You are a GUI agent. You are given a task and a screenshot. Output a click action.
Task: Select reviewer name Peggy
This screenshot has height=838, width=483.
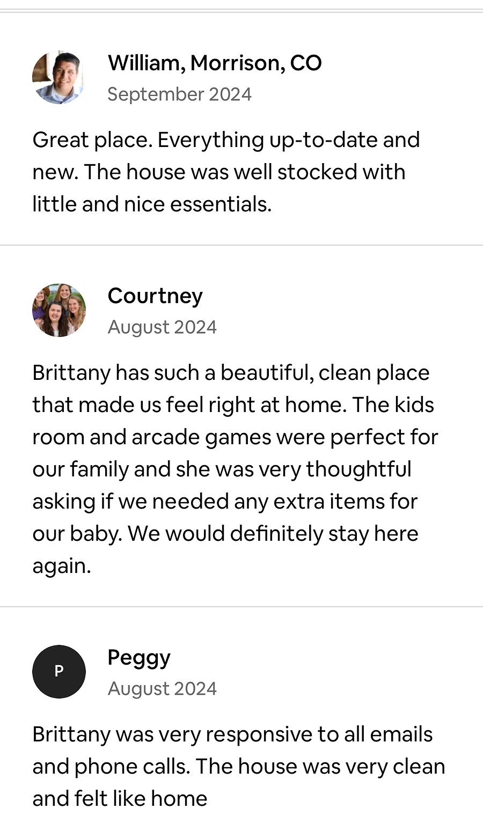139,658
